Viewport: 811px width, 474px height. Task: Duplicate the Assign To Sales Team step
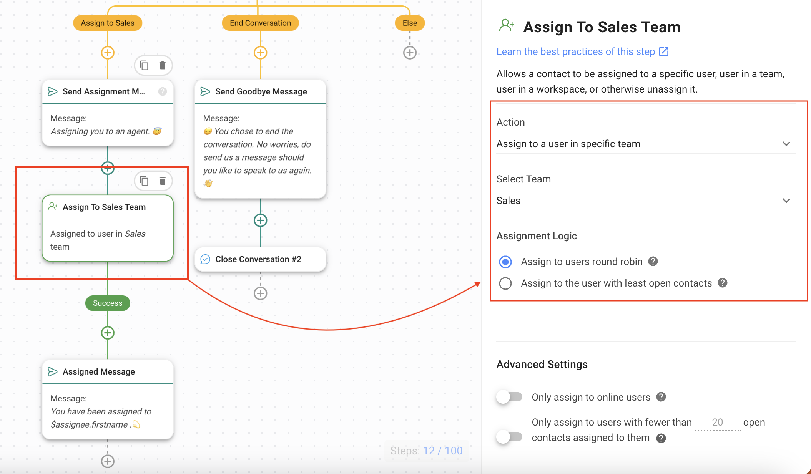coord(144,181)
